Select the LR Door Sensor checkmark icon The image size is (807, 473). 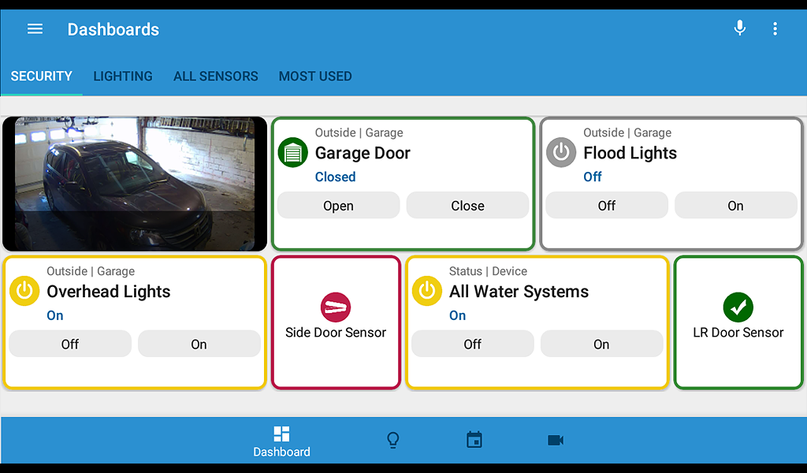click(x=738, y=307)
